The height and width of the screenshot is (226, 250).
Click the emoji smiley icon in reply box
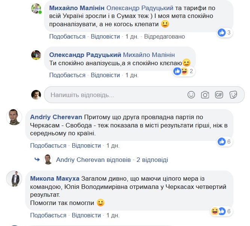click(191, 95)
